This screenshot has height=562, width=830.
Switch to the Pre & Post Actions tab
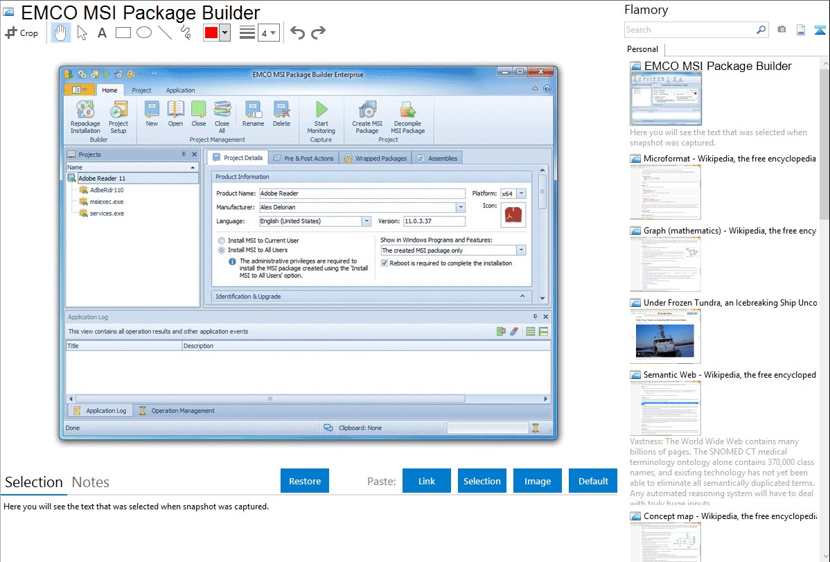pos(304,158)
